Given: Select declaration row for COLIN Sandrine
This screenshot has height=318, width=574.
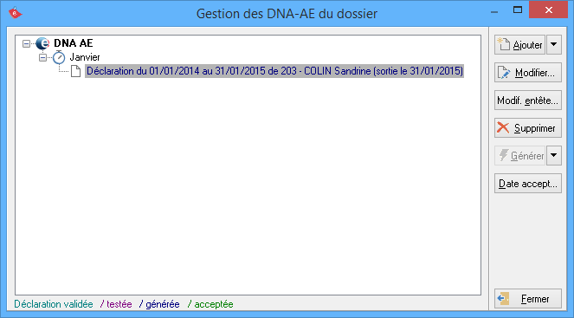Looking at the screenshot, I should (274, 71).
